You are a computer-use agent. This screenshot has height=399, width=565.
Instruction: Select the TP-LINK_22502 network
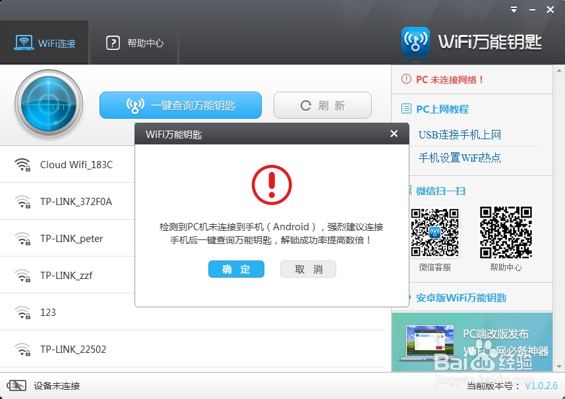[192, 349]
